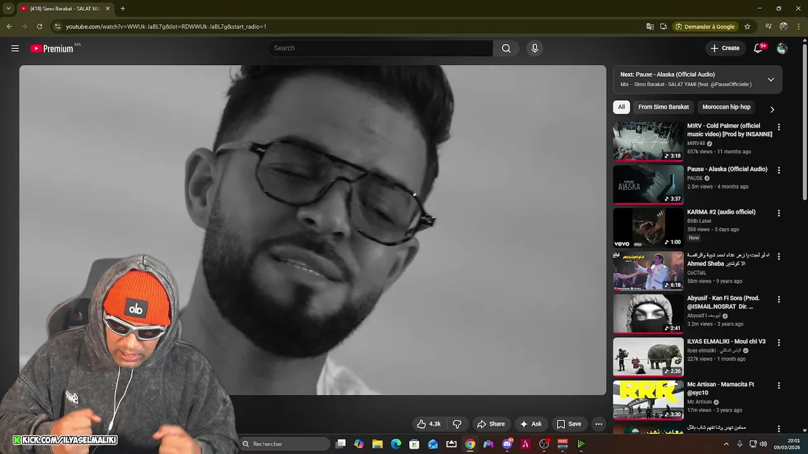Click Windows Rechercher search box

coord(285,444)
